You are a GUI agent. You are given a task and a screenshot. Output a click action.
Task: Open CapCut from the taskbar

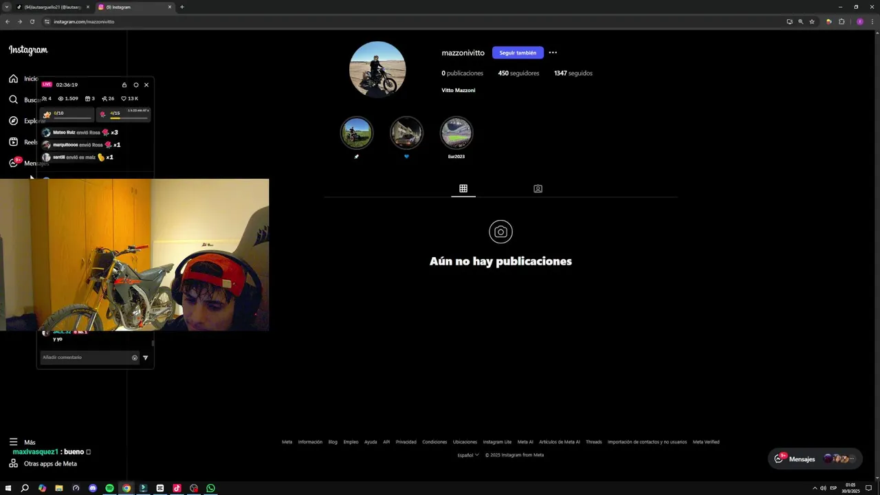click(x=160, y=488)
